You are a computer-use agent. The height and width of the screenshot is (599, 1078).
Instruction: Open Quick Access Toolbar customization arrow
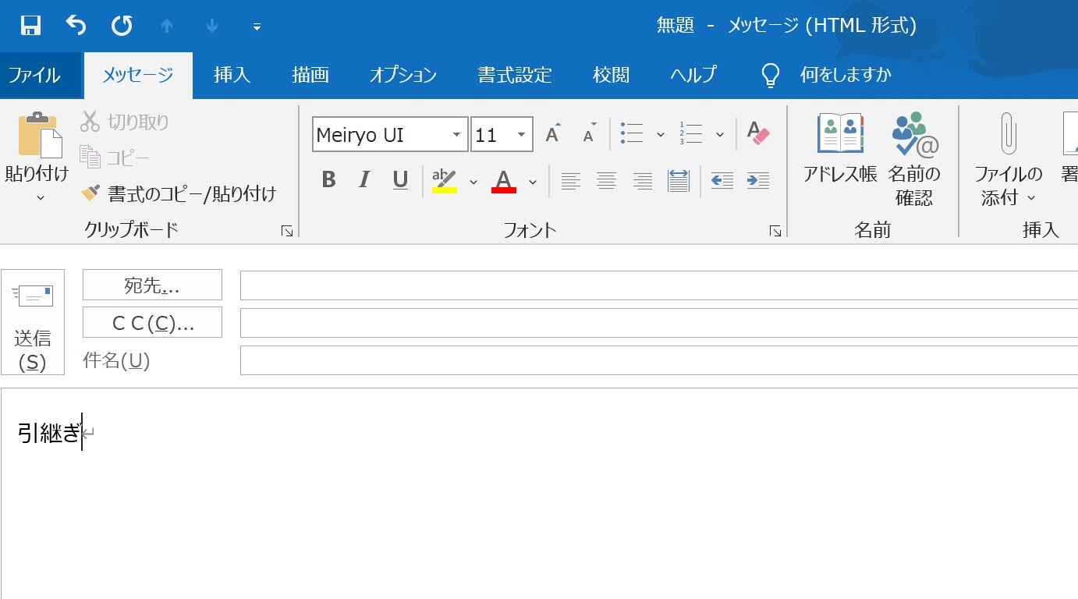[x=257, y=27]
